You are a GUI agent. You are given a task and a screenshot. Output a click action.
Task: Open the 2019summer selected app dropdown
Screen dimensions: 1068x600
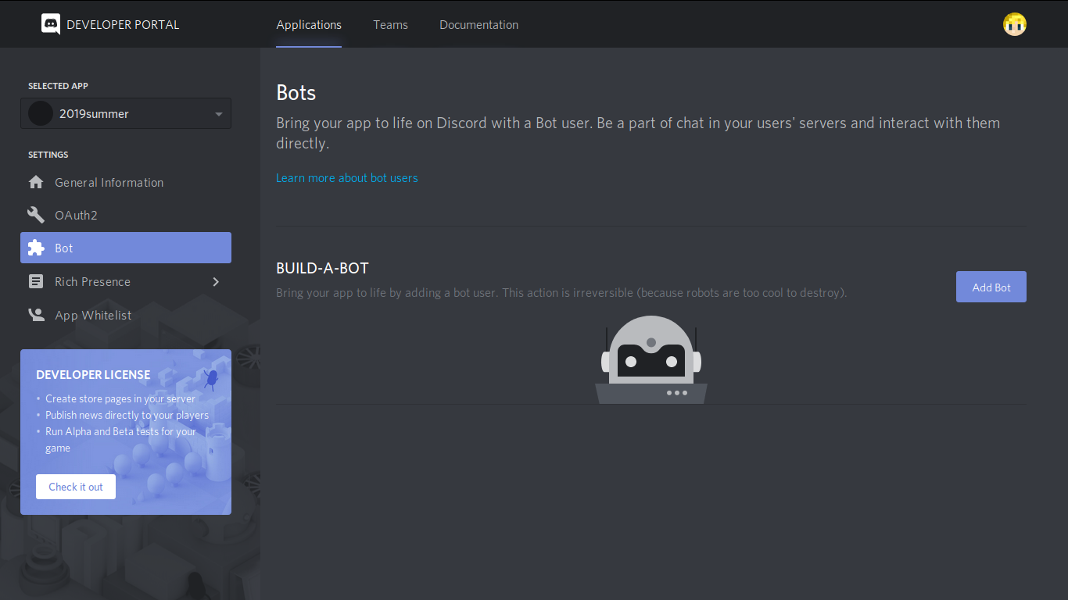tap(126, 113)
